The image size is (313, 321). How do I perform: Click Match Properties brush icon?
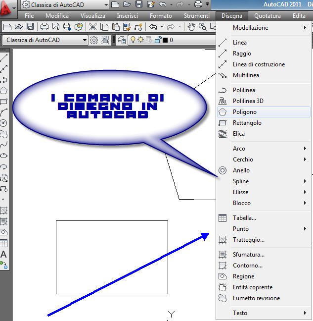pyautogui.click(x=127, y=27)
